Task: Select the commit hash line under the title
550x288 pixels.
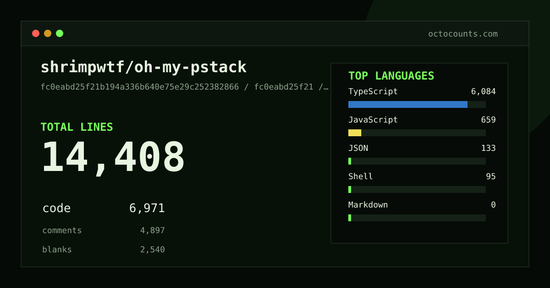Action: pos(184,87)
